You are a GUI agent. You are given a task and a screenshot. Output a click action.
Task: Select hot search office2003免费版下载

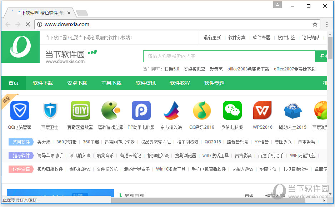[x=248, y=69]
